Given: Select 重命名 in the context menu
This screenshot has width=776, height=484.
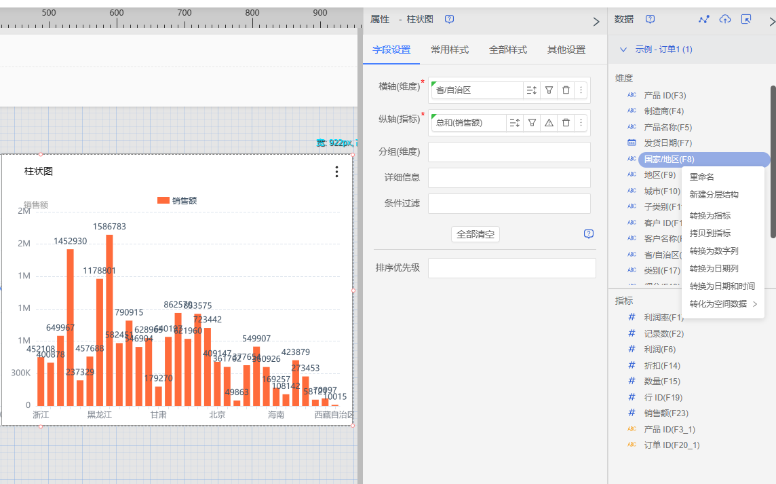Looking at the screenshot, I should coord(701,177).
